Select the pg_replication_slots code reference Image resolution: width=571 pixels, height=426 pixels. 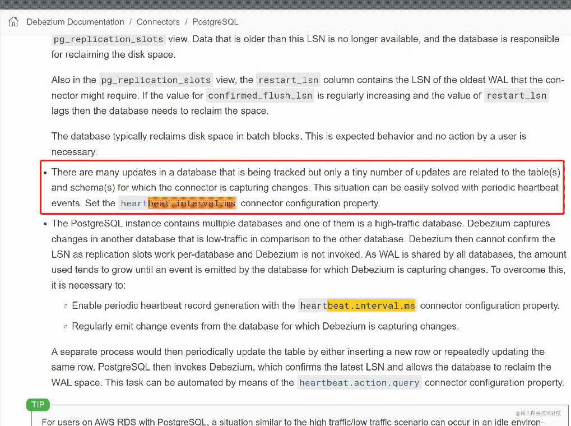coord(156,80)
